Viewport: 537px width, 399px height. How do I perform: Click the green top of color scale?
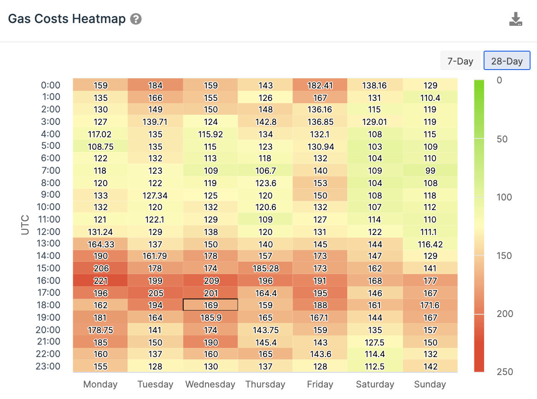coord(479,86)
